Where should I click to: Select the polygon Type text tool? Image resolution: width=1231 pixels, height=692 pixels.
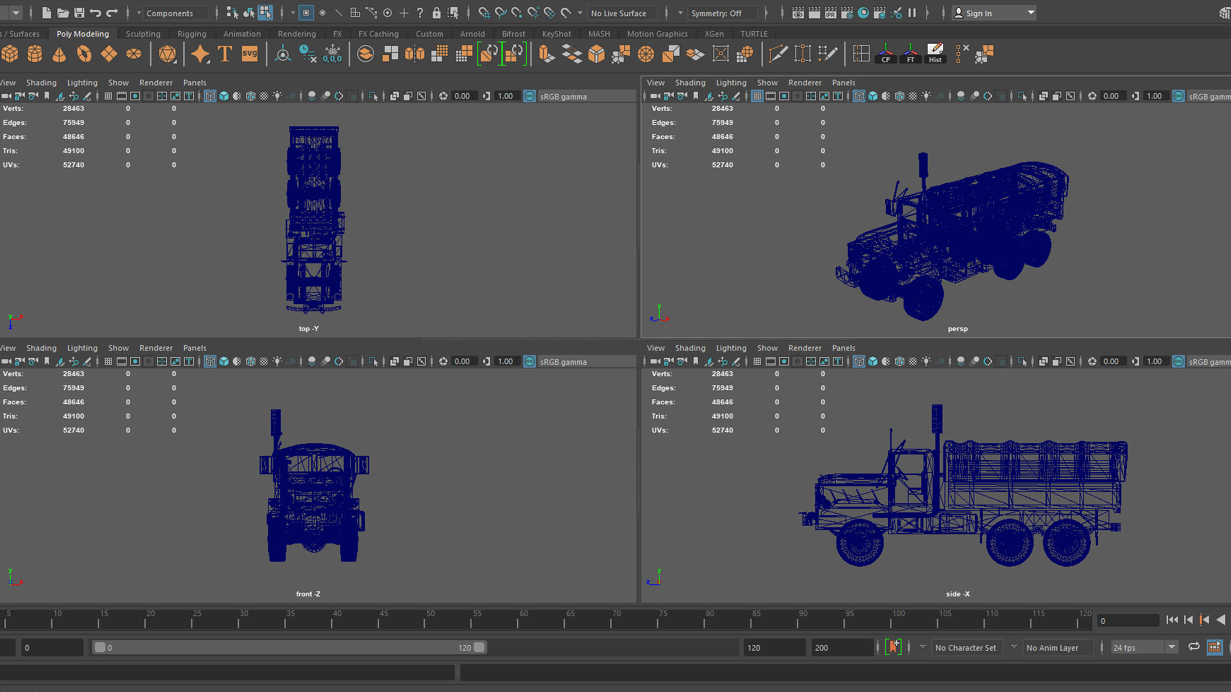pos(225,54)
